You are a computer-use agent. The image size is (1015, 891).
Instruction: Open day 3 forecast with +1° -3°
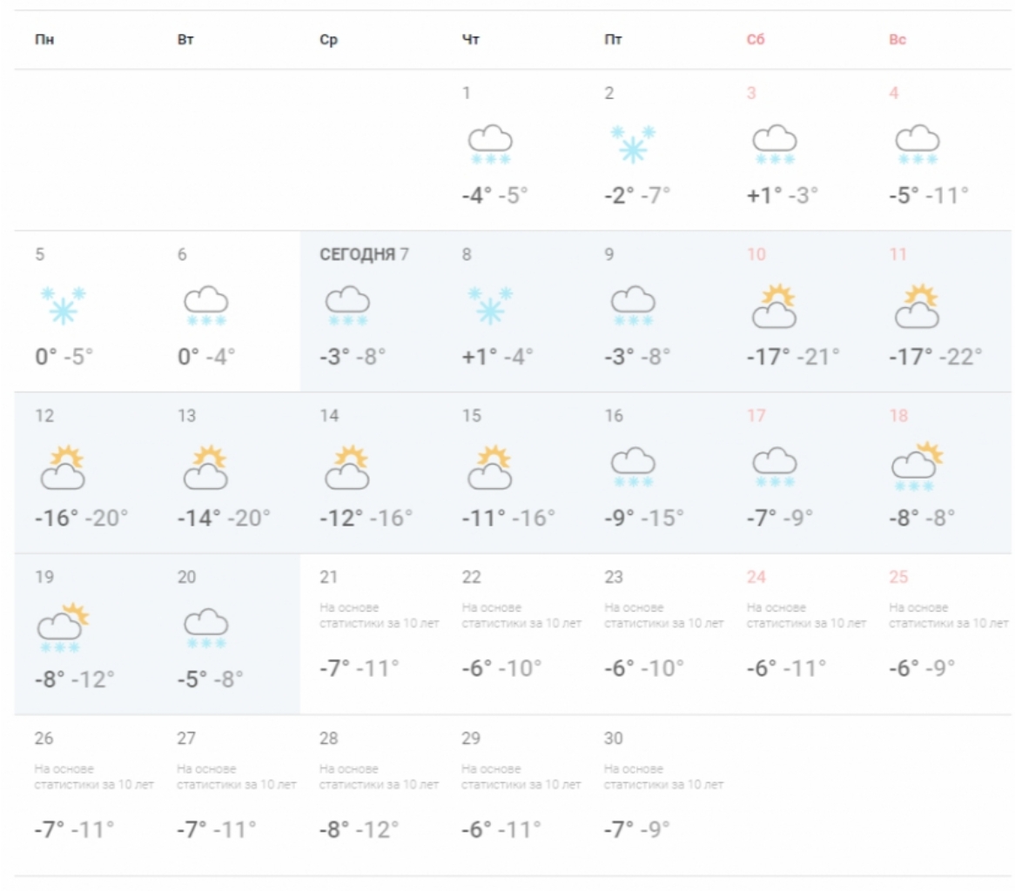(x=798, y=151)
